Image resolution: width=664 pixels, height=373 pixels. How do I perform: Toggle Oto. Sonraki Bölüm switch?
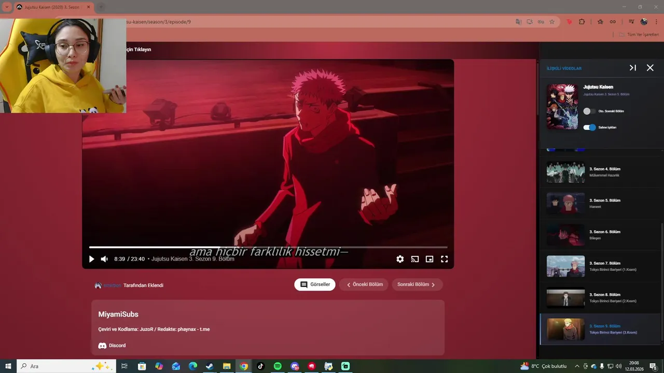point(589,111)
